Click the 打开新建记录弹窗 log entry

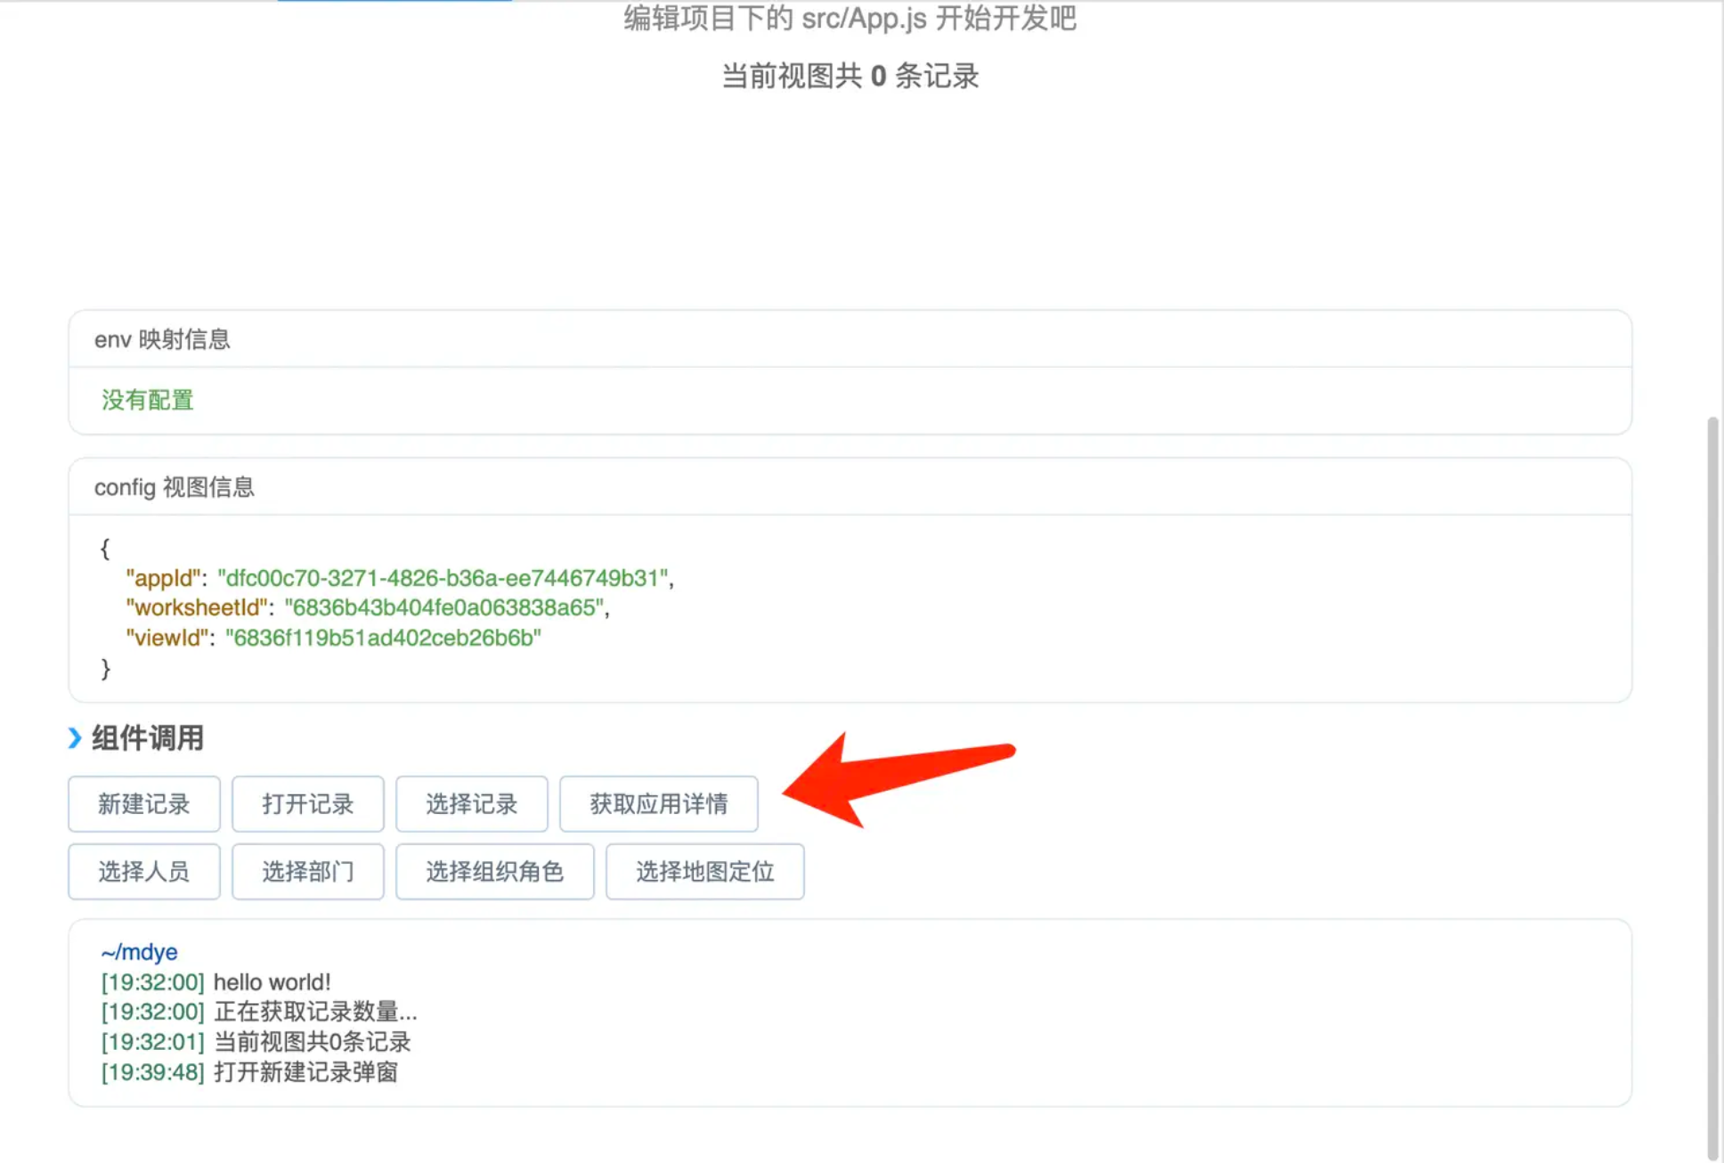click(305, 1072)
